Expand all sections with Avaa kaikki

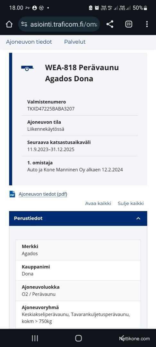(x=98, y=203)
